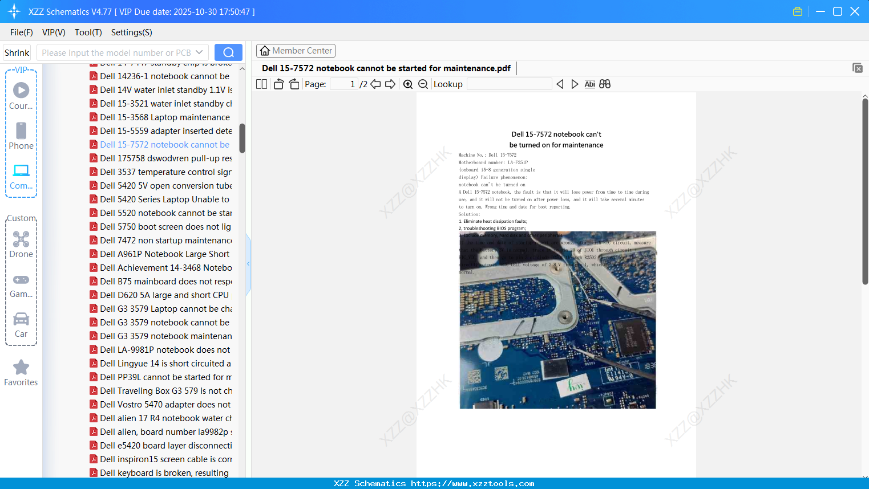869x489 pixels.
Task: Open 'Dell Vostro 5470 adapter does not' file
Action: 160,405
